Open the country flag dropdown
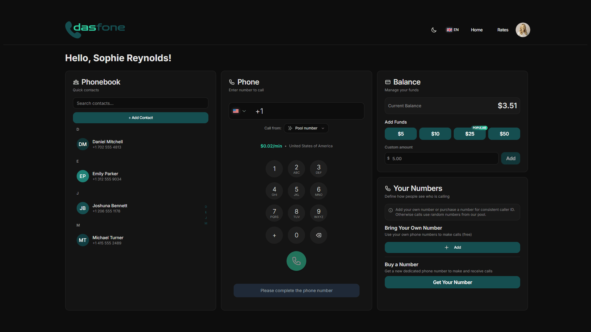This screenshot has height=332, width=591. pos(239,111)
